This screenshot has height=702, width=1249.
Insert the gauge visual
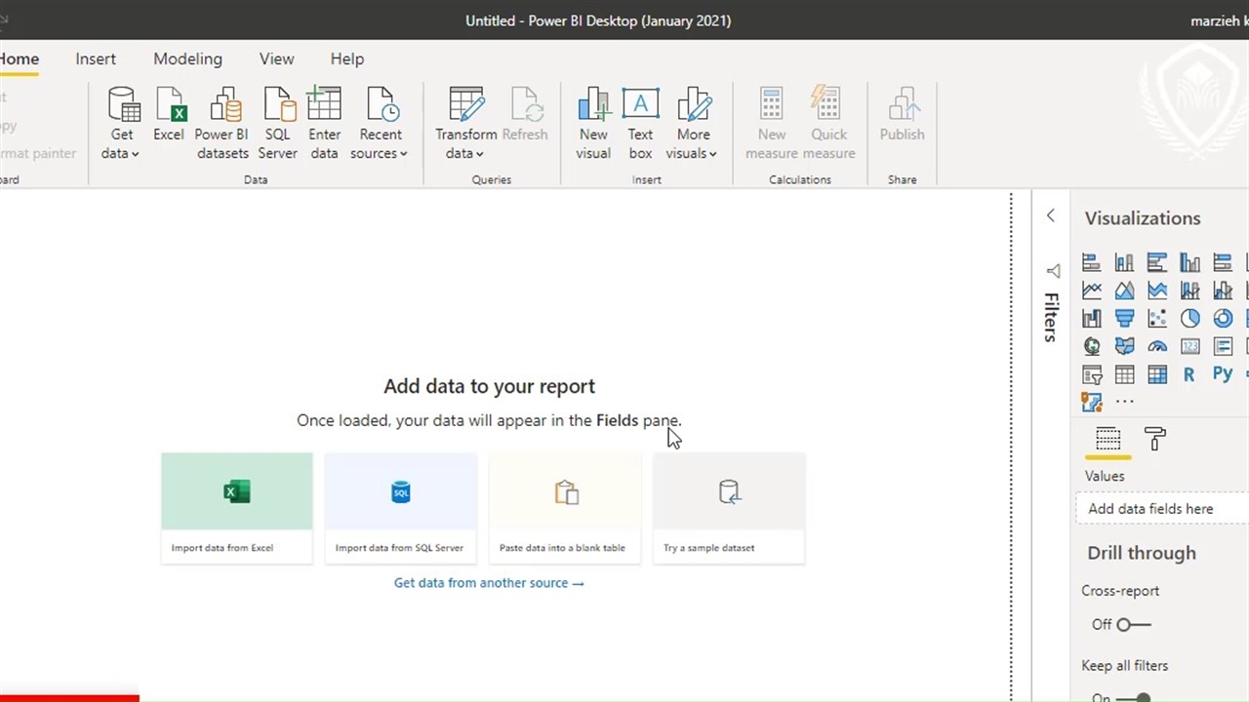tap(1157, 346)
